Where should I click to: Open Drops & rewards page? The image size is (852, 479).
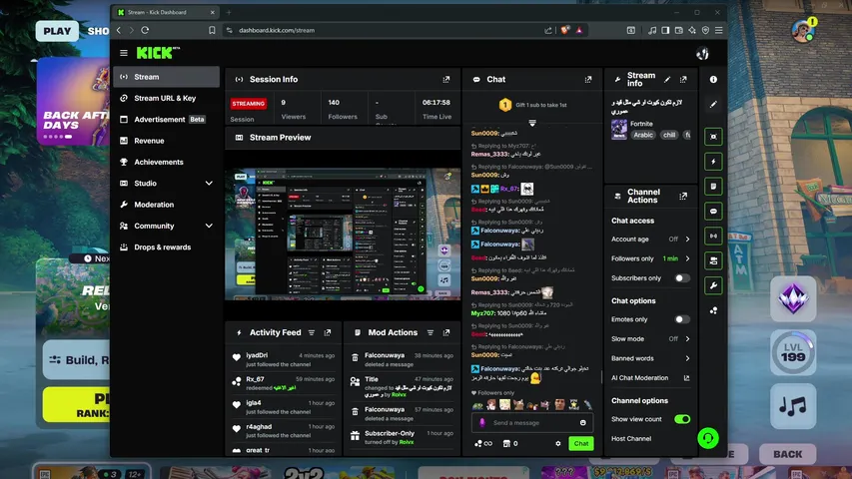click(x=166, y=247)
